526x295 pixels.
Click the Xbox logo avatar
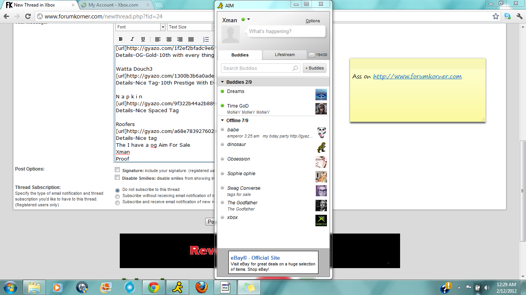pyautogui.click(x=321, y=220)
